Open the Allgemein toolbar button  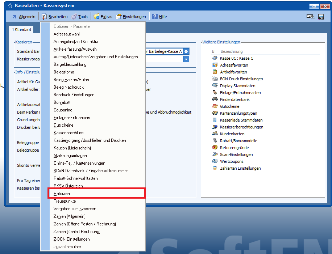pyautogui.click(x=24, y=17)
